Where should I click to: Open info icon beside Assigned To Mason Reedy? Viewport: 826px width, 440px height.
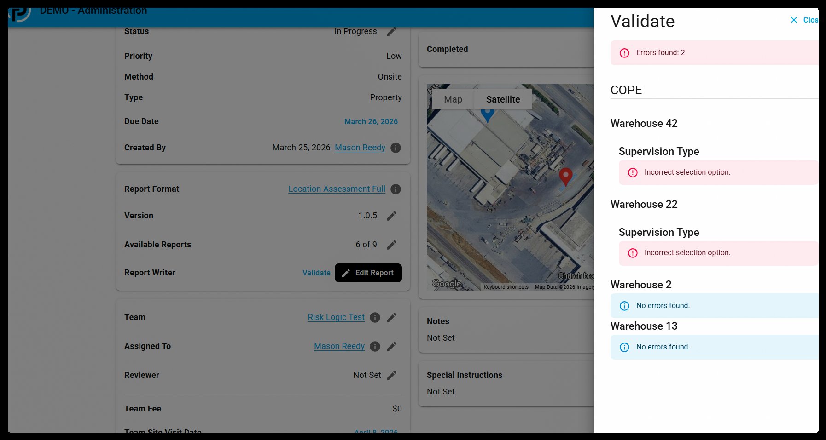point(375,346)
